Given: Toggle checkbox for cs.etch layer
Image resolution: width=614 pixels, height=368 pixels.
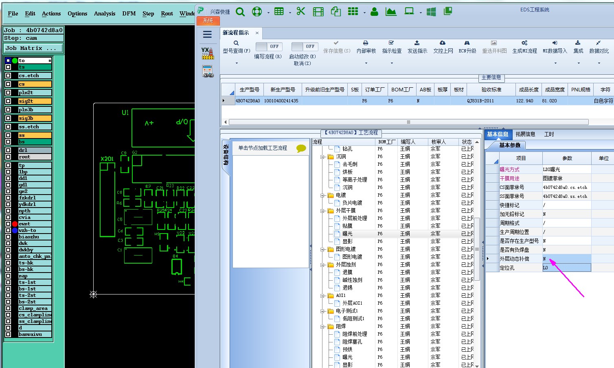Looking at the screenshot, I should coord(8,76).
